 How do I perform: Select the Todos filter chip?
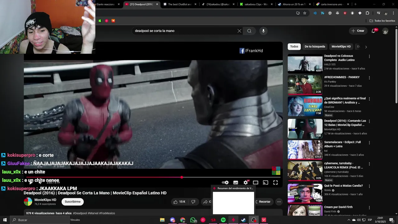[x=294, y=47]
